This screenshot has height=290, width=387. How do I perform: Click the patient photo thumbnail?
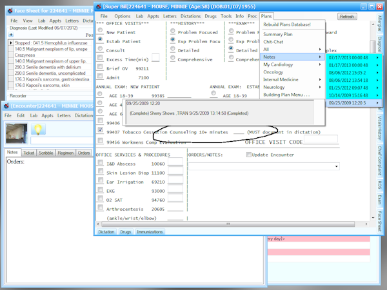coord(15,133)
